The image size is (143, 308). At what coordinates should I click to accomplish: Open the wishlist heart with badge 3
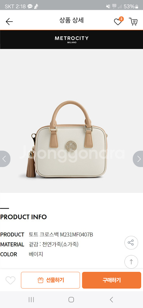click(118, 21)
